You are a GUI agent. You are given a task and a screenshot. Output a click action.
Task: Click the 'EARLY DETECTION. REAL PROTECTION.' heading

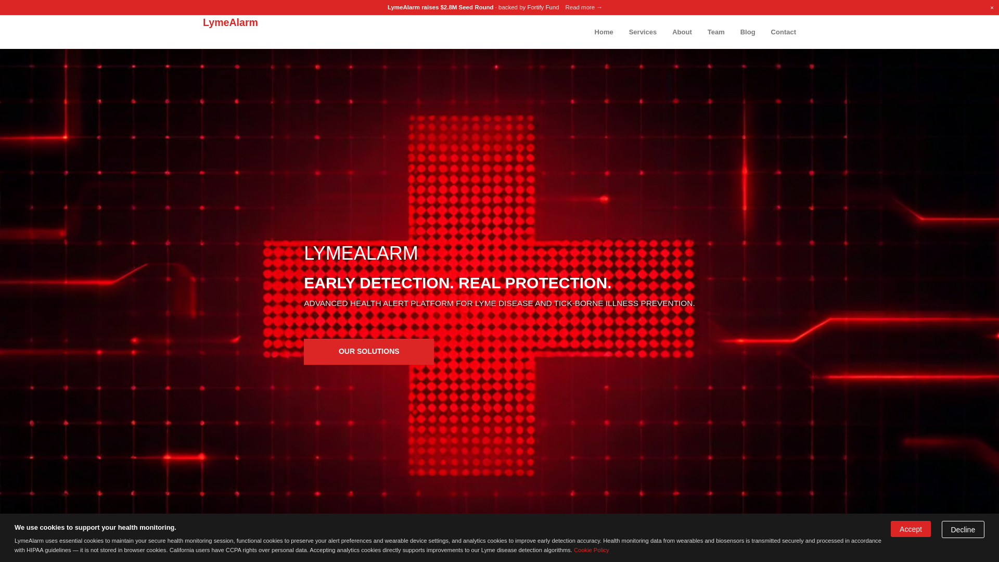pos(457,283)
